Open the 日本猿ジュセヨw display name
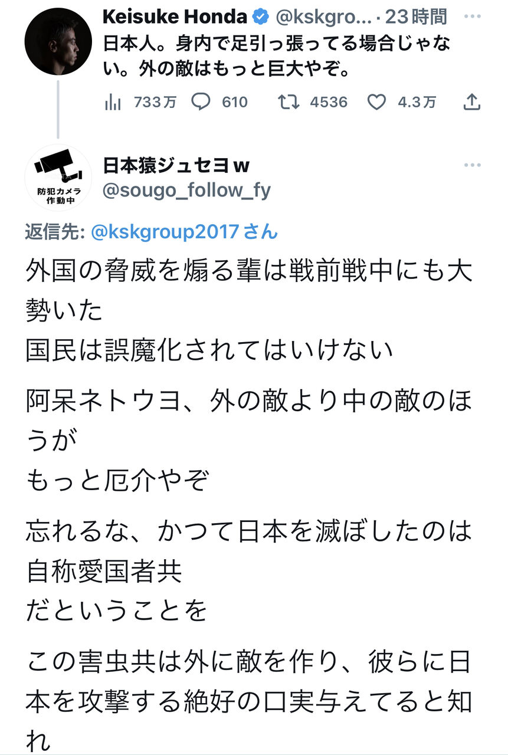 [x=176, y=166]
